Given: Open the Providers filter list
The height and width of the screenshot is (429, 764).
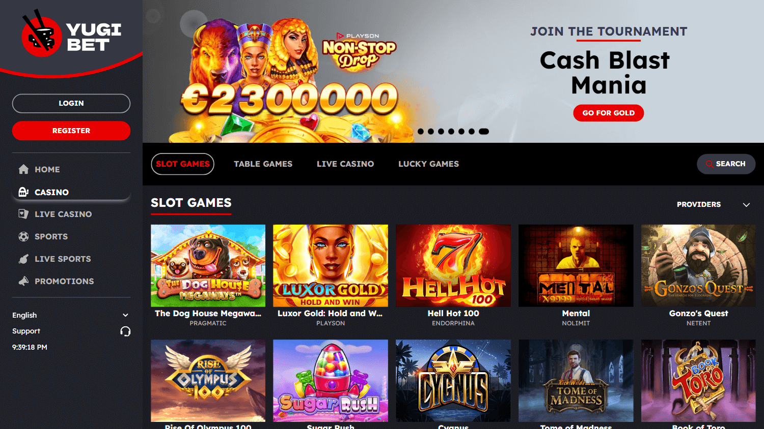Looking at the screenshot, I should tap(699, 204).
